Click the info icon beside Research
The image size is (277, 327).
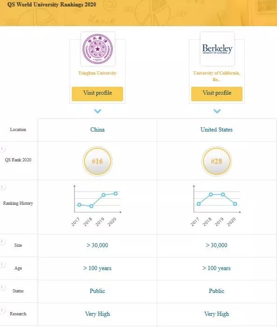pos(2,310)
